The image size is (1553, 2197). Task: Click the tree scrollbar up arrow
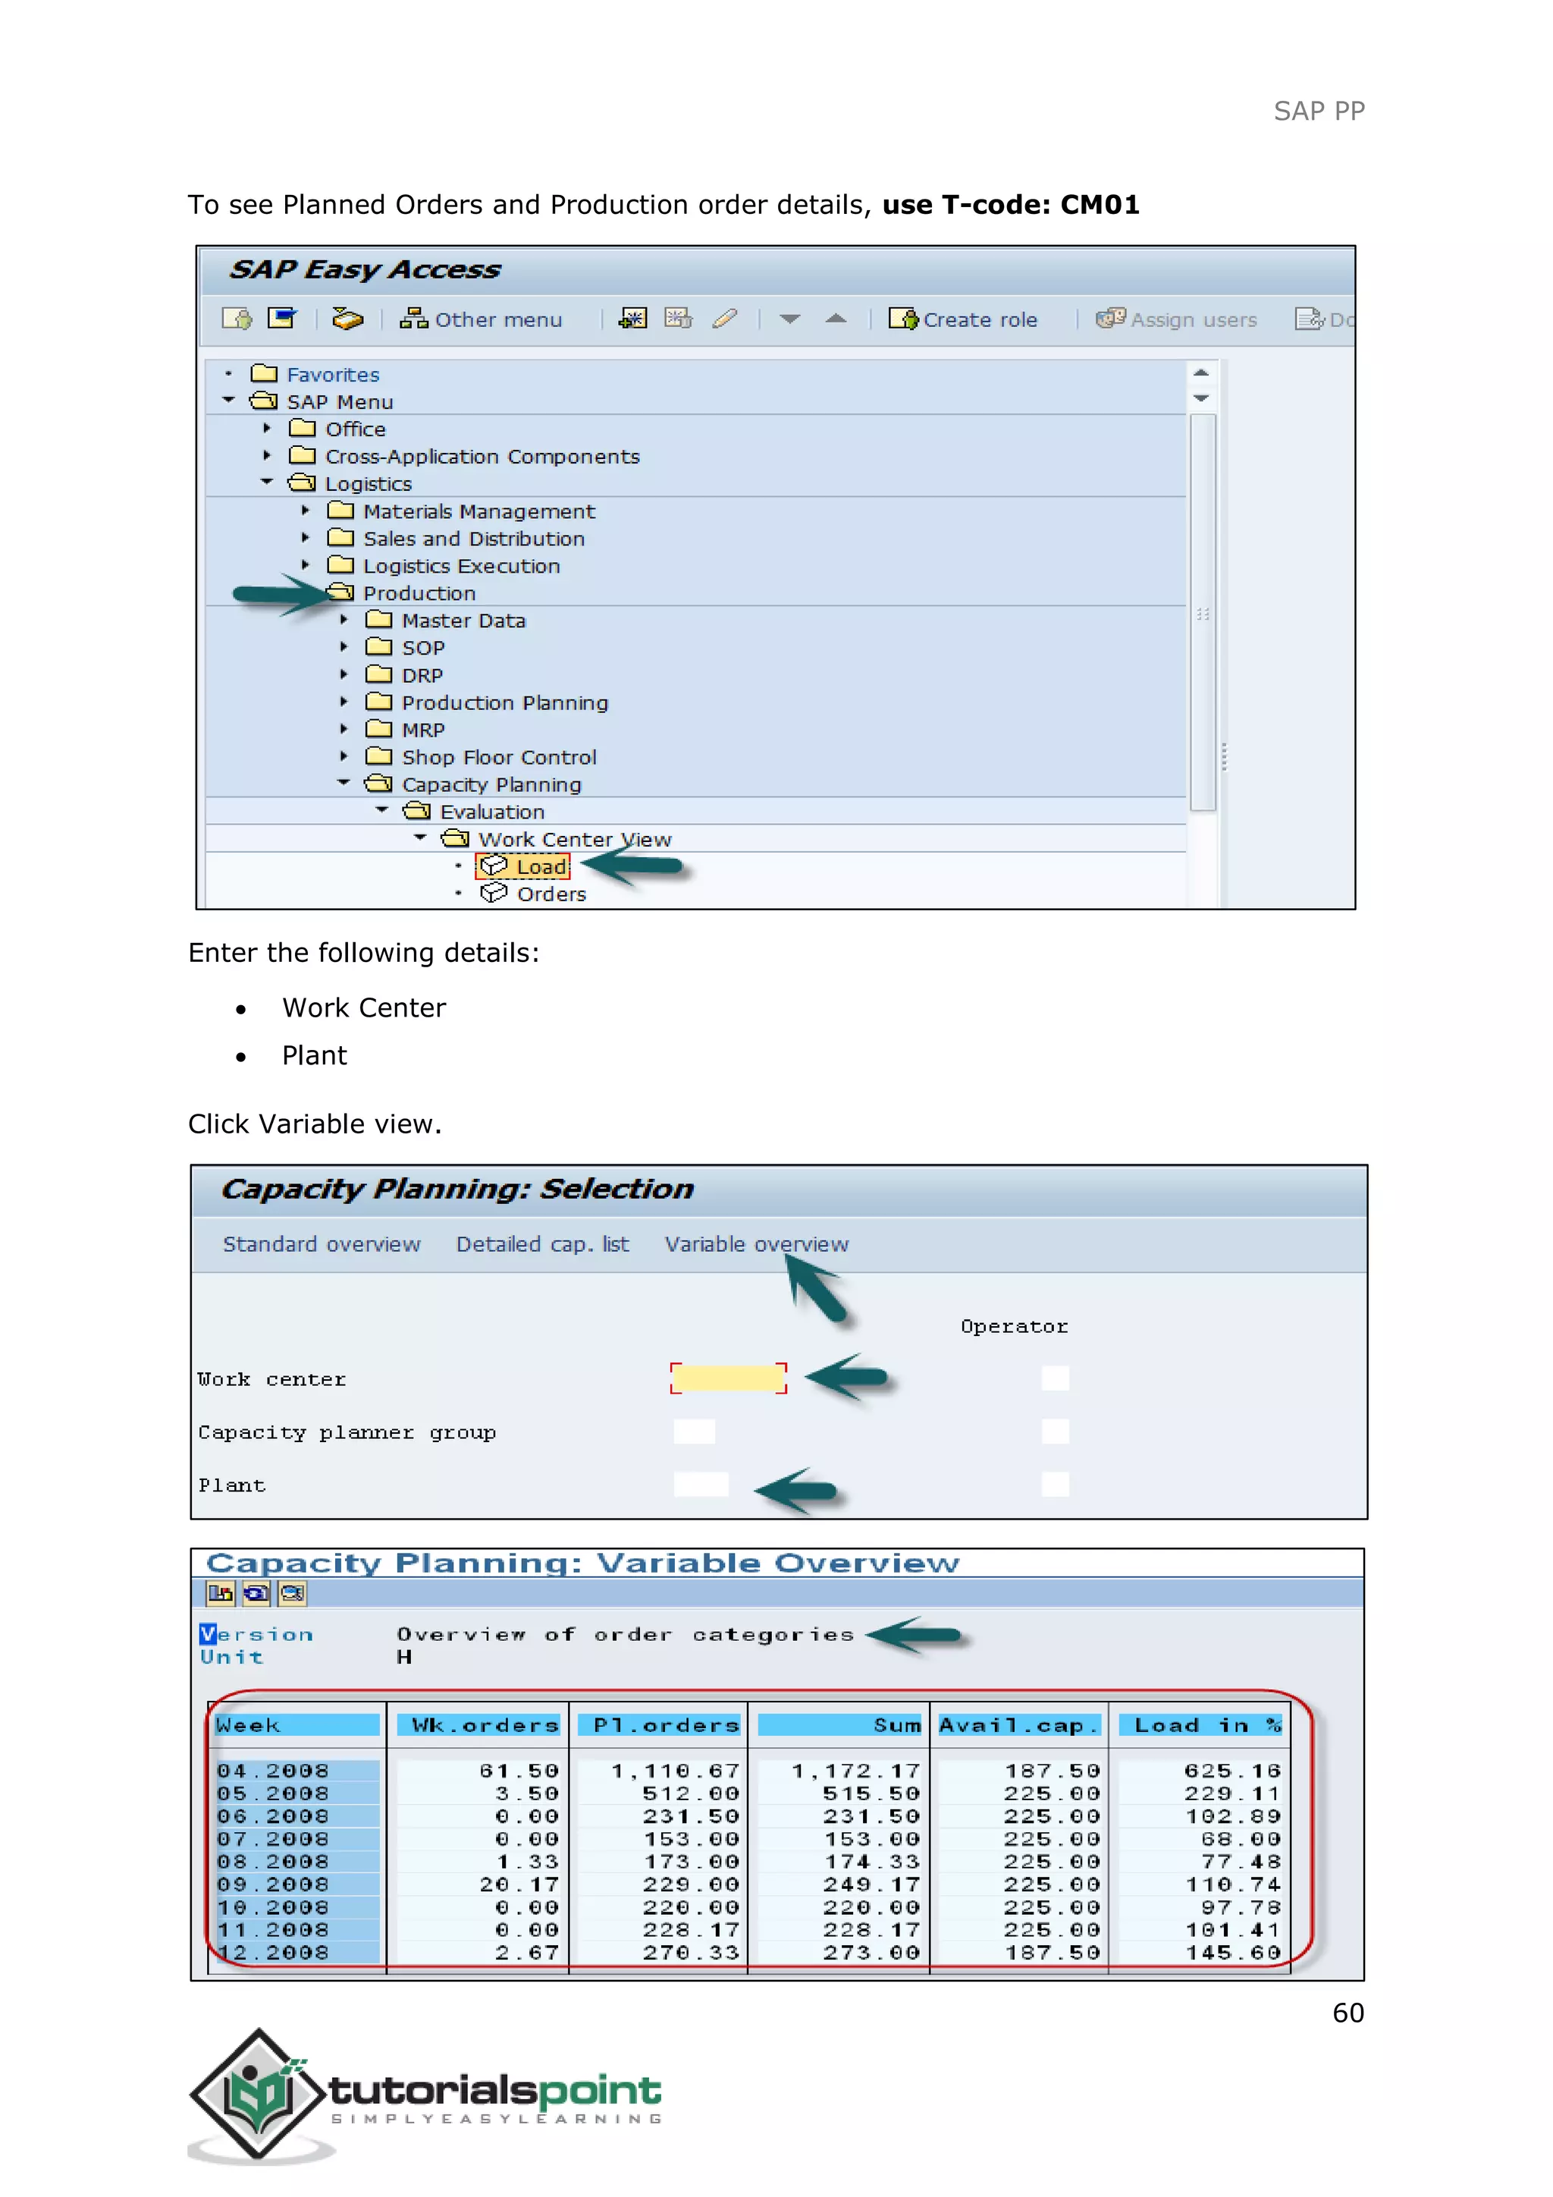tap(1202, 373)
